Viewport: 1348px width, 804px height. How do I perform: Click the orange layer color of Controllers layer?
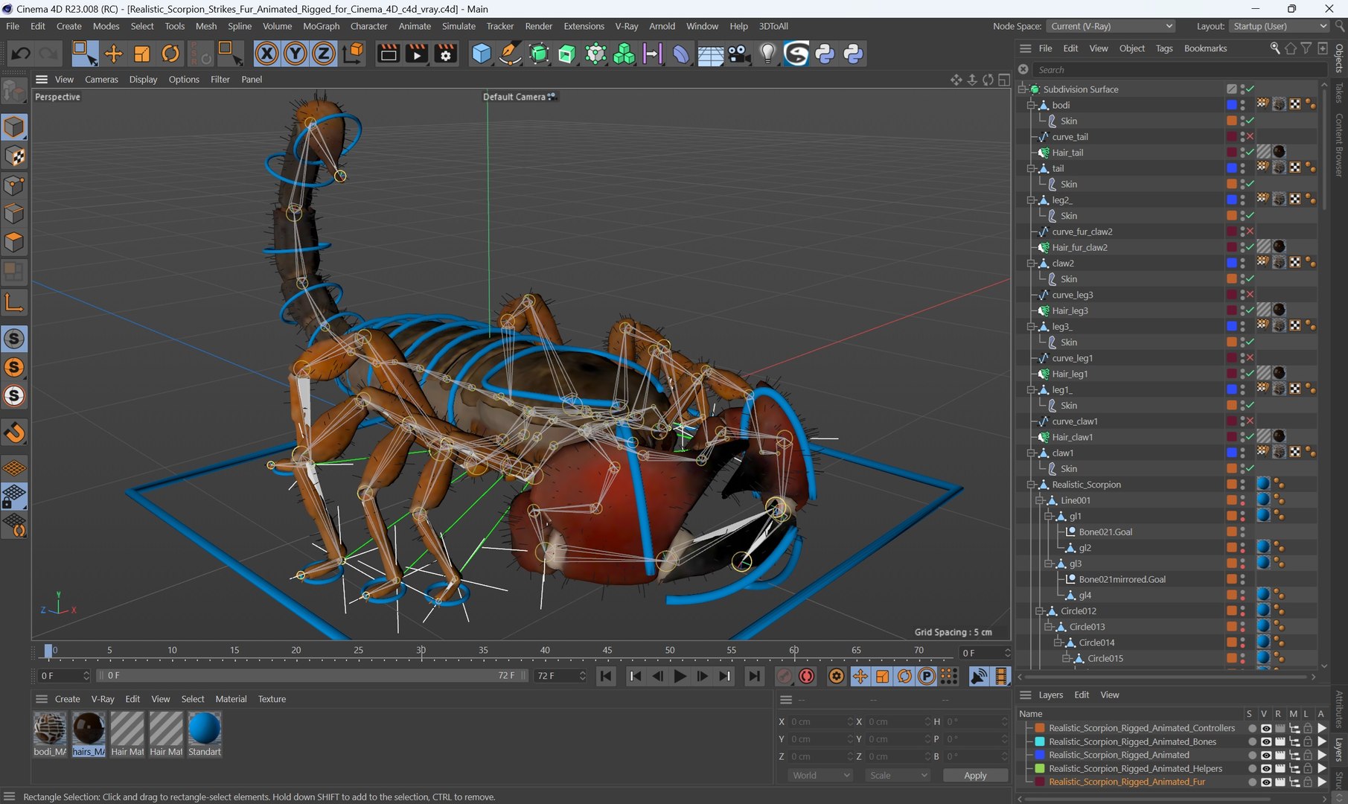pos(1040,728)
